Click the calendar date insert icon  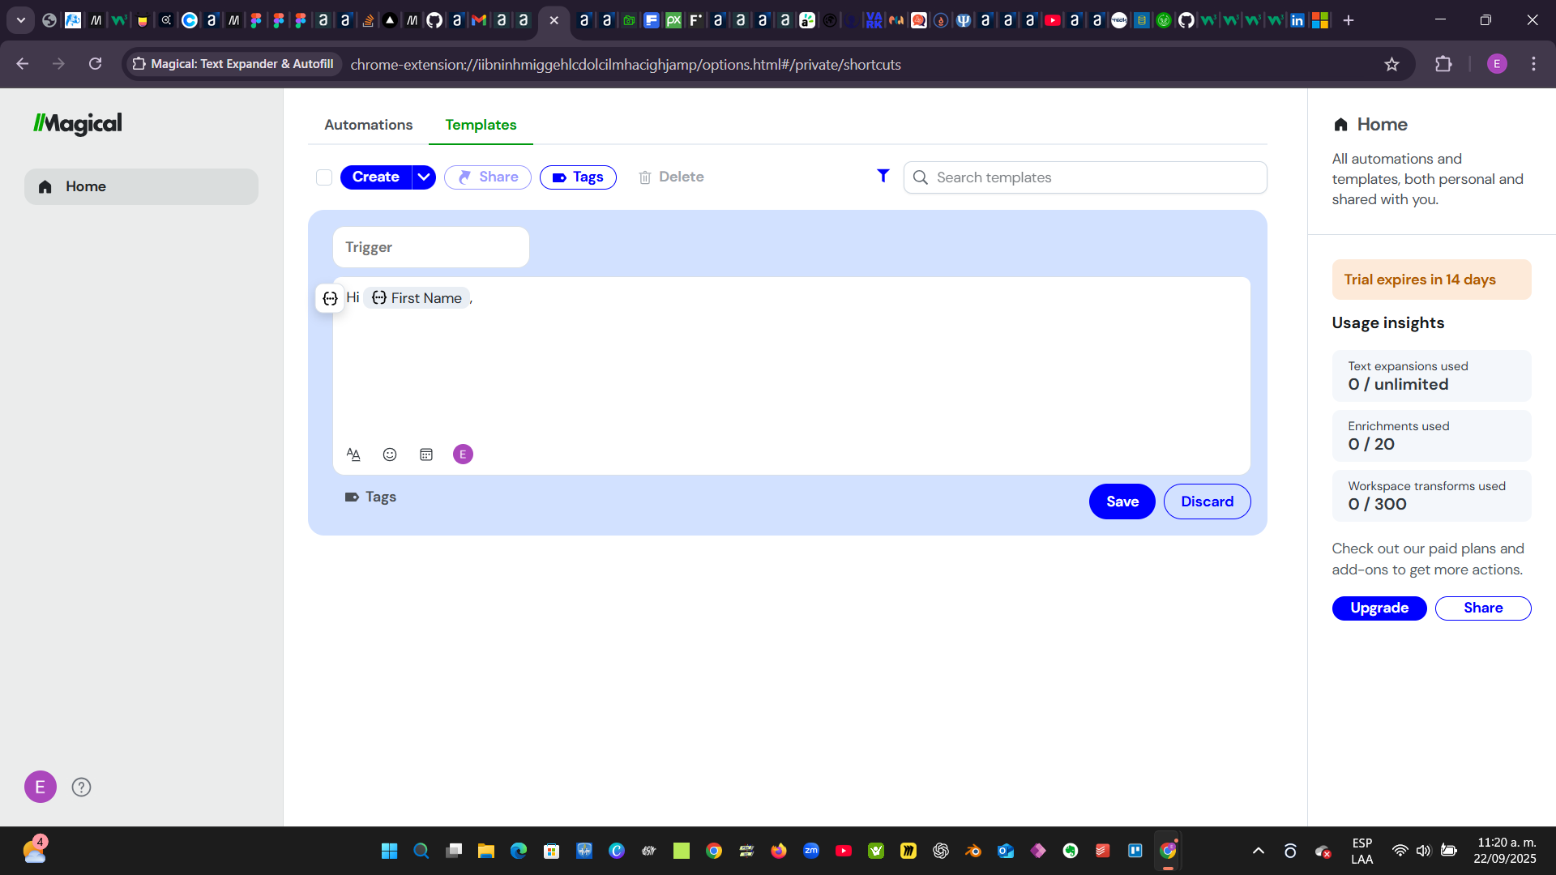click(426, 455)
